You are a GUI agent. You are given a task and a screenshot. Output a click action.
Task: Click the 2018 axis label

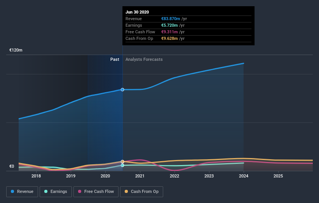(36, 176)
